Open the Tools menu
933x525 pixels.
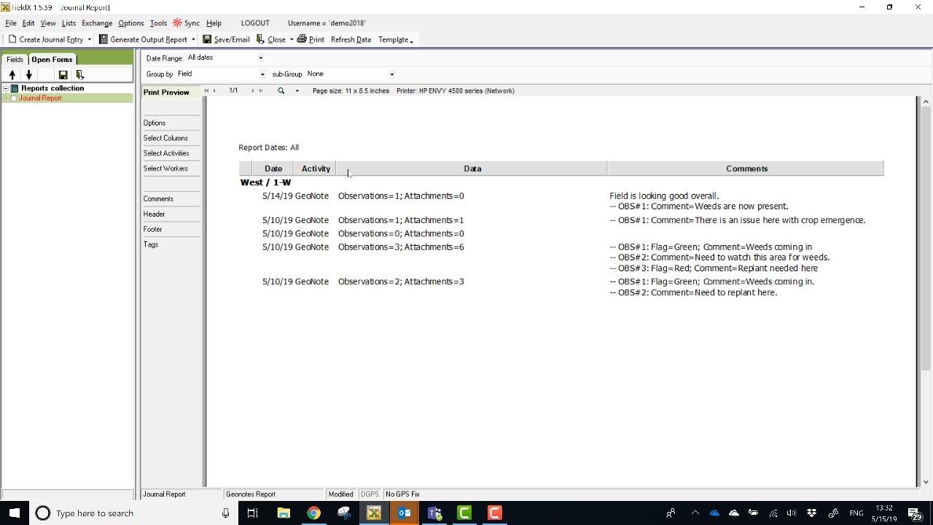(x=158, y=23)
